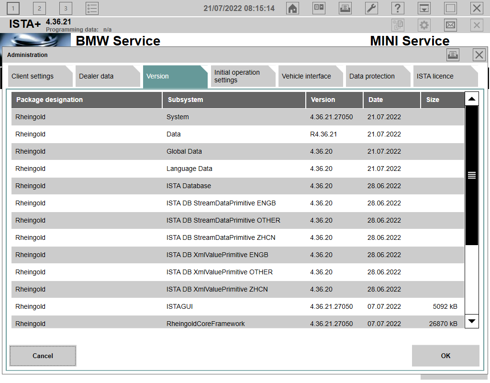Open the Data protection tab
The width and height of the screenshot is (490, 383).
[x=378, y=76]
